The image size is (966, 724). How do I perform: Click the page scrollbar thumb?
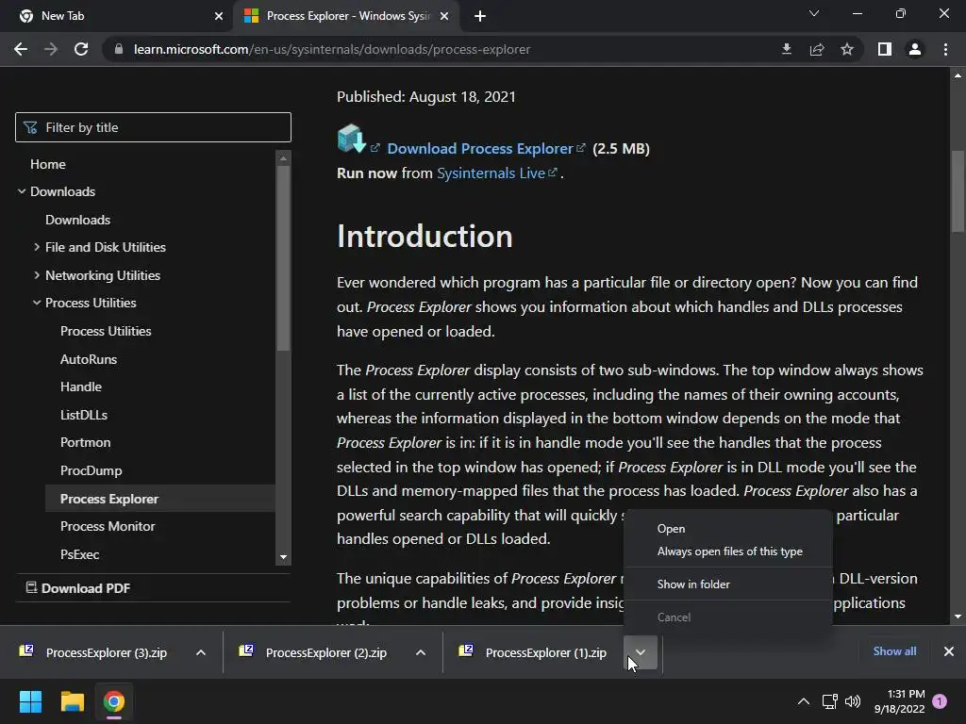point(958,190)
